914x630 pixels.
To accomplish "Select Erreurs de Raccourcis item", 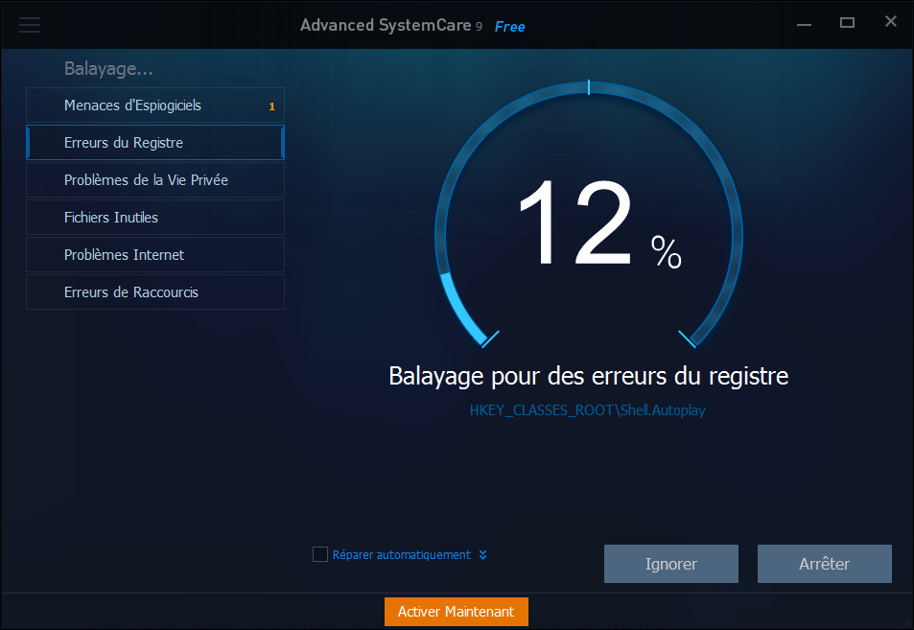I will 155,292.
